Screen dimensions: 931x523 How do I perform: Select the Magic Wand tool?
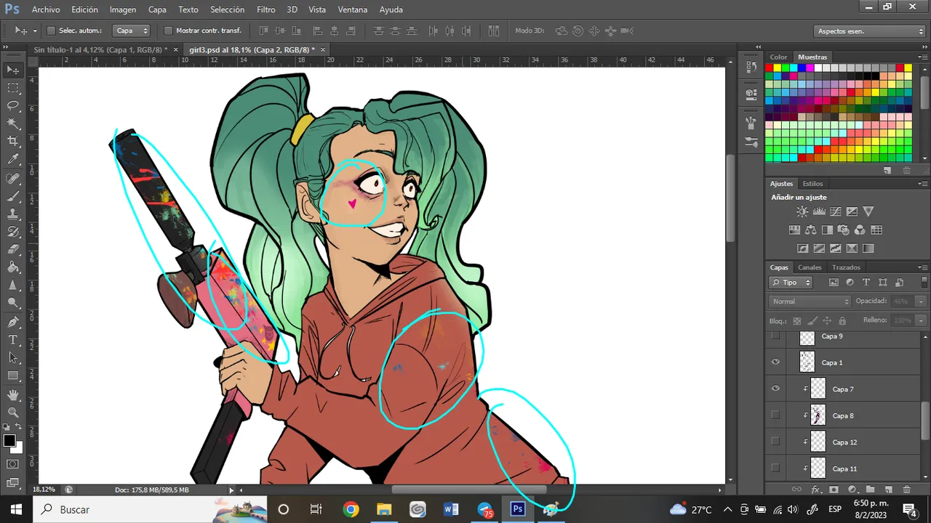tap(13, 123)
